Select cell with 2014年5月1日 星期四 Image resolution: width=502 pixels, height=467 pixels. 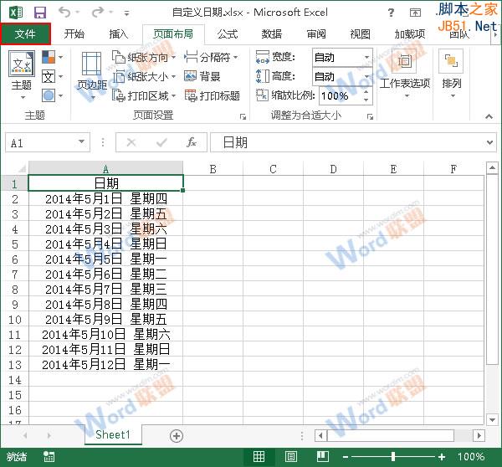[105, 199]
